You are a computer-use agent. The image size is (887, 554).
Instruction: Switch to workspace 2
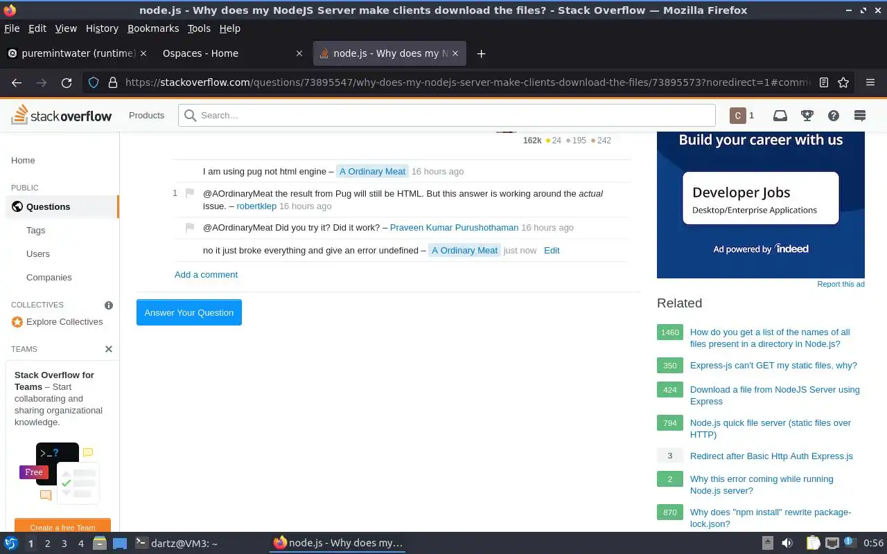[47, 544]
